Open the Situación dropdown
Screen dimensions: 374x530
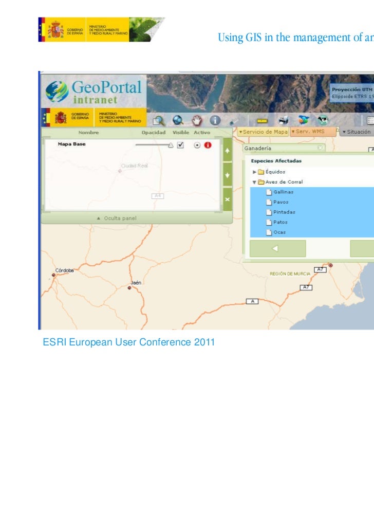coord(357,132)
